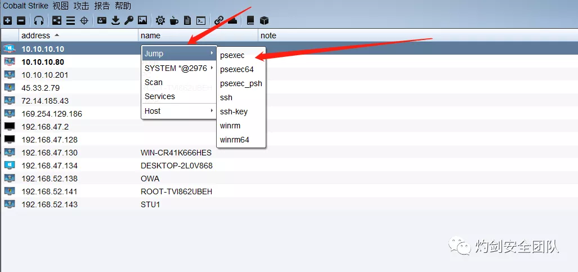Open Screenshots via the picture icon
The image size is (578, 272).
tap(142, 20)
